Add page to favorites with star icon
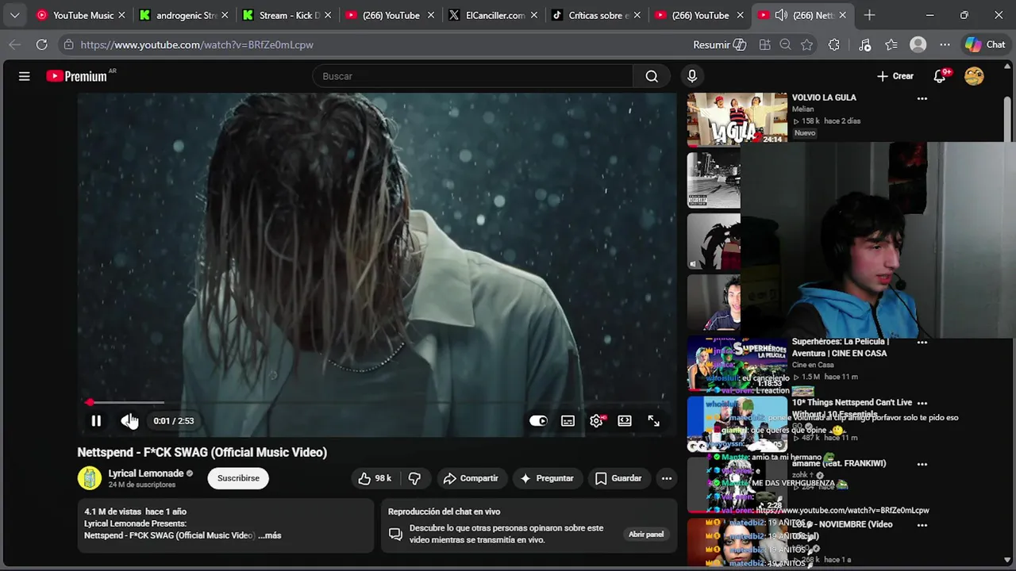This screenshot has height=571, width=1016. click(806, 45)
